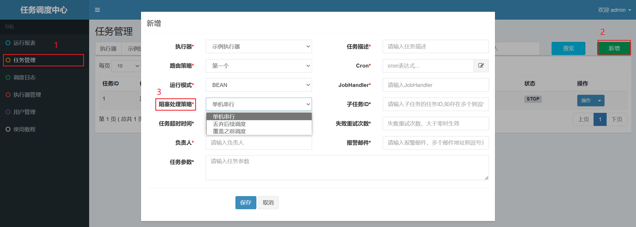
Task: Click the 任务管理 circle icon in sidebar
Action: coord(8,60)
